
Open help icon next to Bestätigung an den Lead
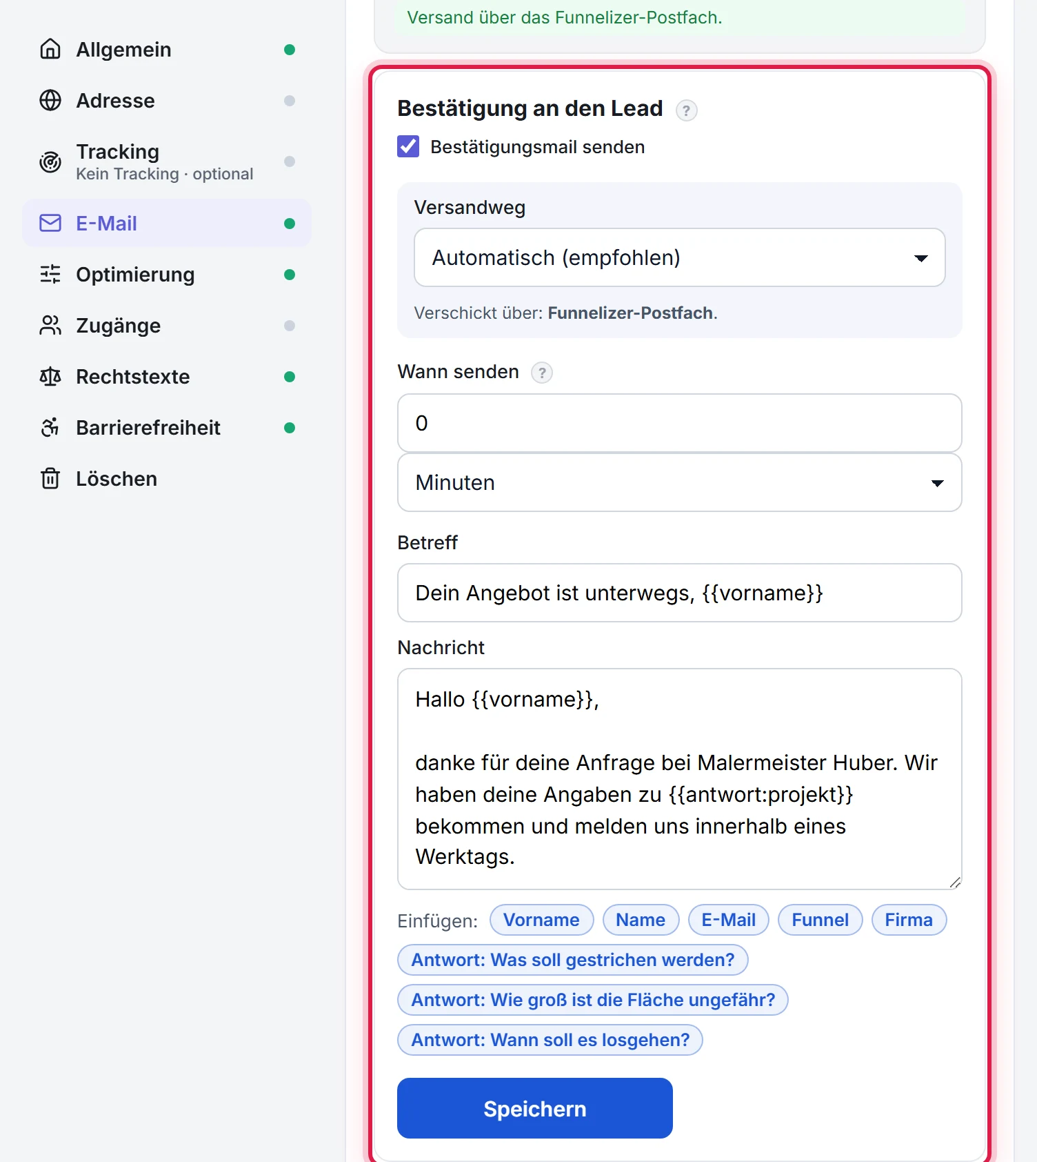pos(686,110)
